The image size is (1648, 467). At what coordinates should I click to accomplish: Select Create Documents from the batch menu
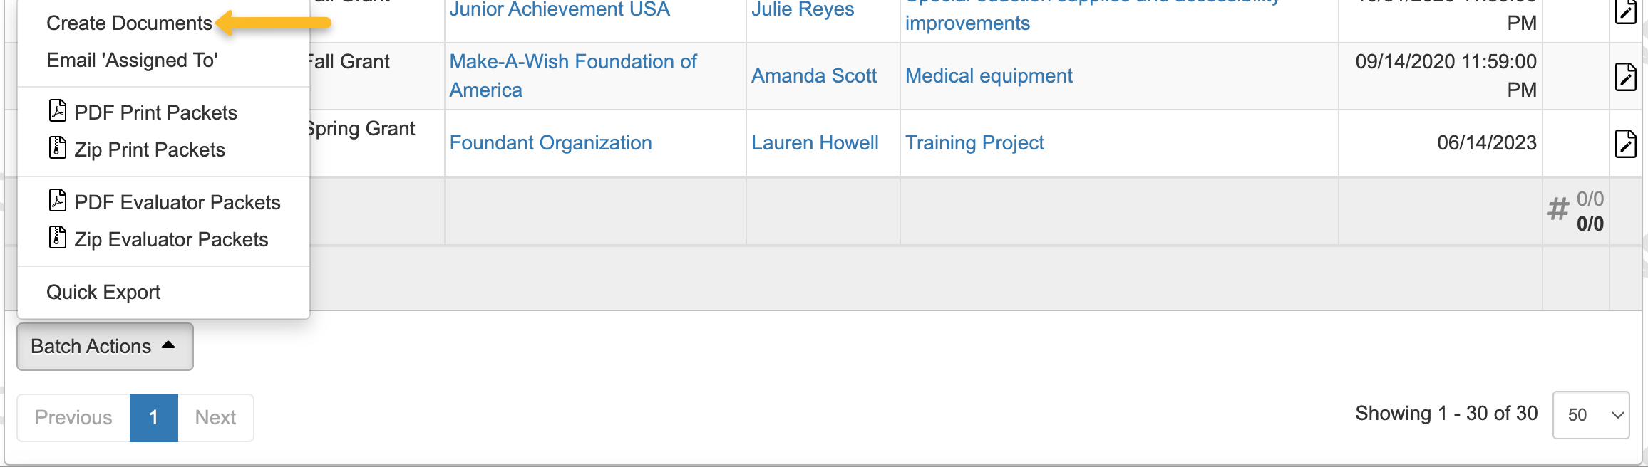[x=129, y=23]
